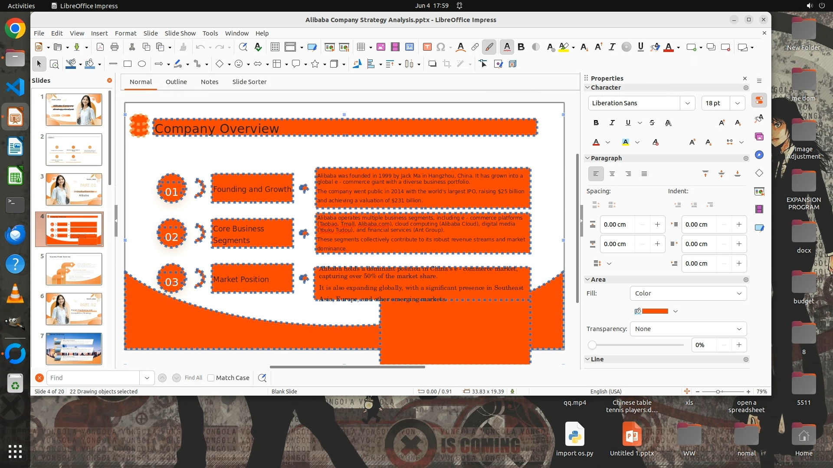The width and height of the screenshot is (833, 468).
Task: Open the Slide Show menu
Action: point(180,33)
